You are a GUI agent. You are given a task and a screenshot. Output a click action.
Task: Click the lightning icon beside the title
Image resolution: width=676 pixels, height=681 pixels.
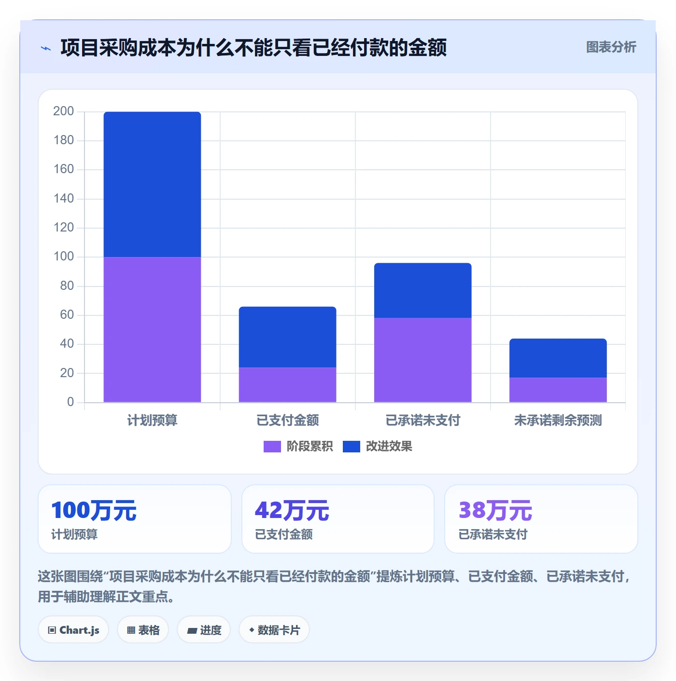click(x=46, y=48)
